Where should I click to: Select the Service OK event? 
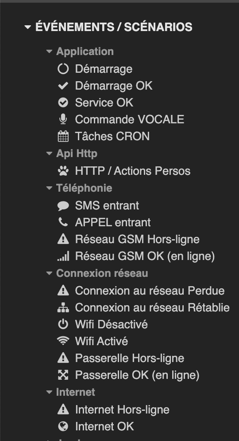coord(104,102)
